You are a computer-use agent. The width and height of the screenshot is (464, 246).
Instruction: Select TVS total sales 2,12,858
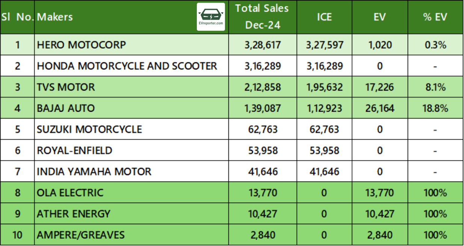point(262,87)
